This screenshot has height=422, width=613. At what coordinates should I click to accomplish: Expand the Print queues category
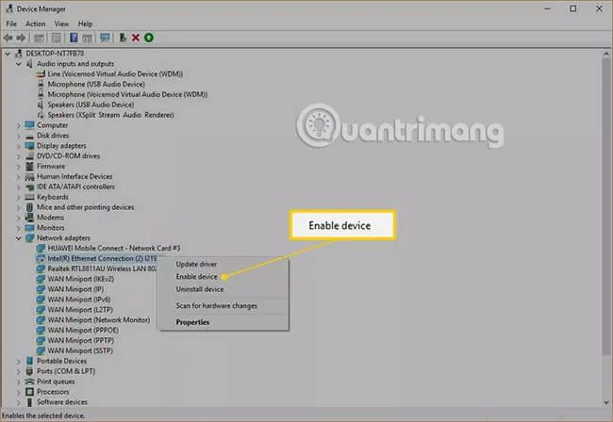[18, 381]
